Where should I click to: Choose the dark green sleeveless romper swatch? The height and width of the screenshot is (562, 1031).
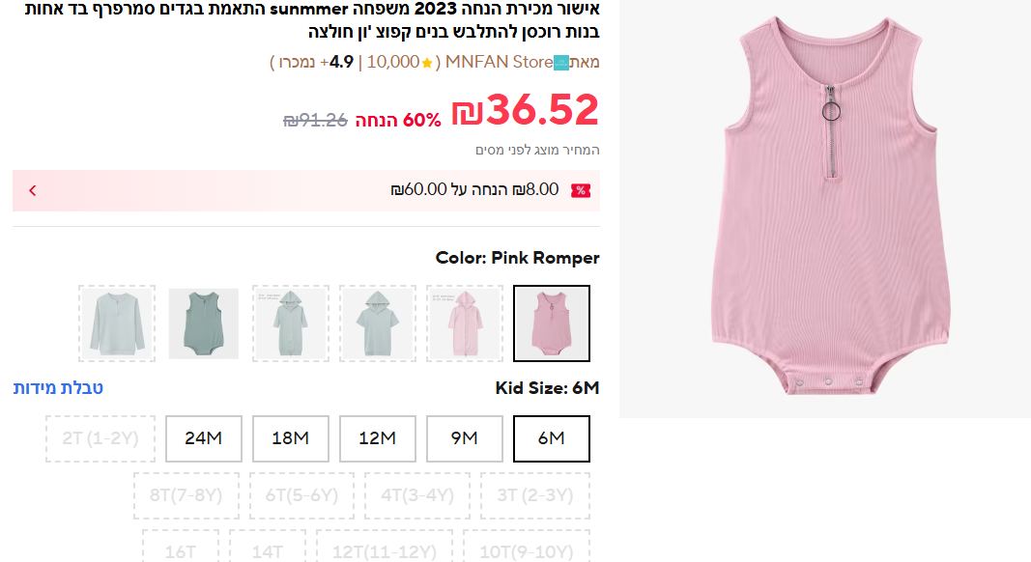pyautogui.click(x=203, y=323)
